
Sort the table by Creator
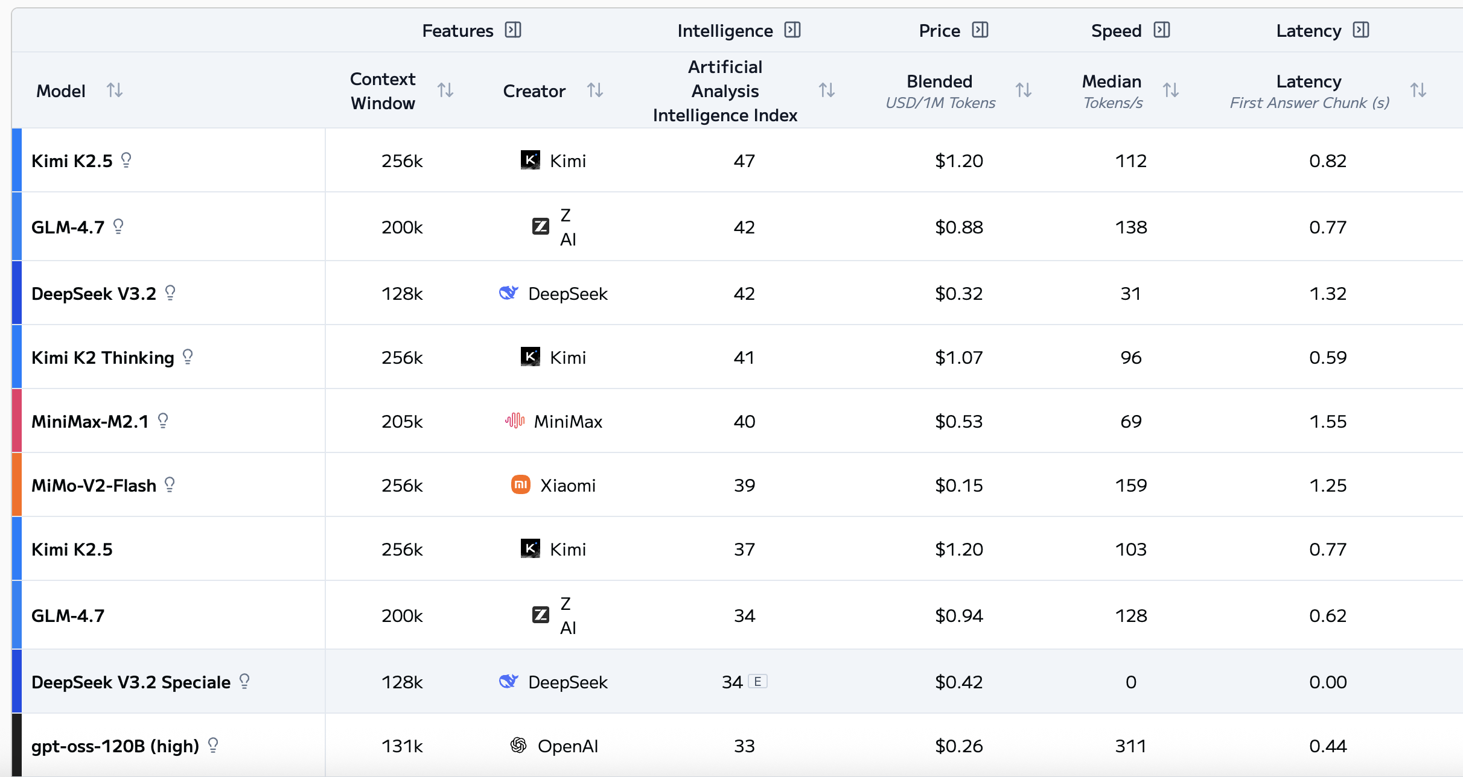tap(595, 90)
